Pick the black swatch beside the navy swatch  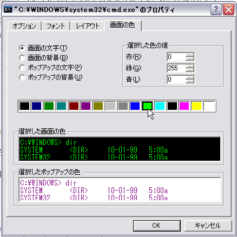[24, 106]
